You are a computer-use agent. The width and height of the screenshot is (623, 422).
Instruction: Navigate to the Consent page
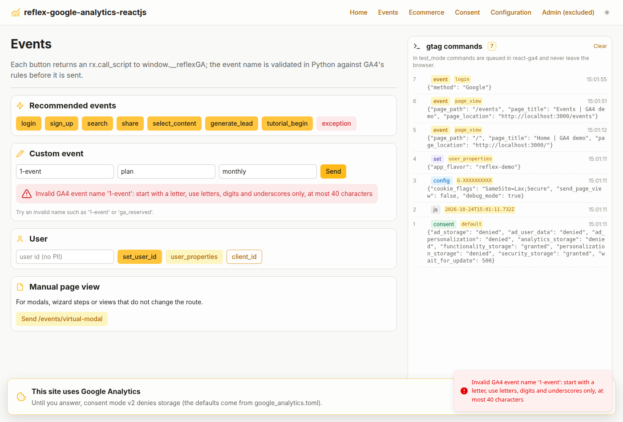pyautogui.click(x=467, y=12)
